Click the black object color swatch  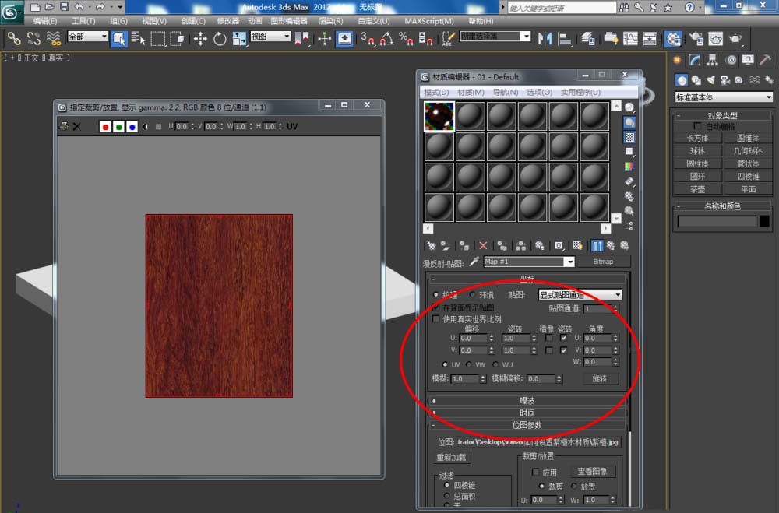click(x=764, y=221)
